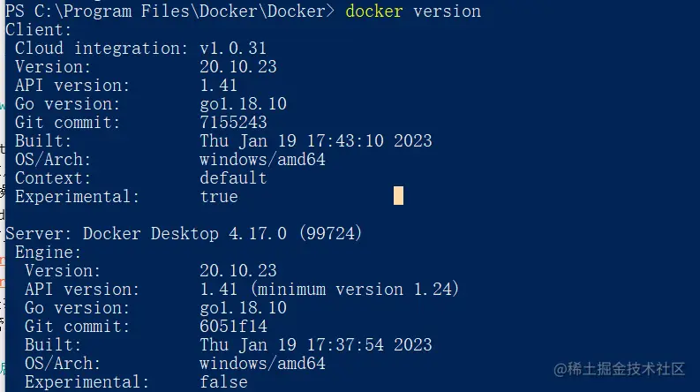Click the Server OS/Arch windows/amd64 value
This screenshot has height=392, width=700.
(x=262, y=363)
